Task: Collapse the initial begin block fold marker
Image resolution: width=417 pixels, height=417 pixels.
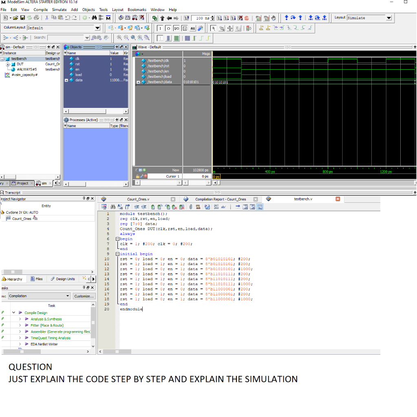Action: (x=117, y=254)
